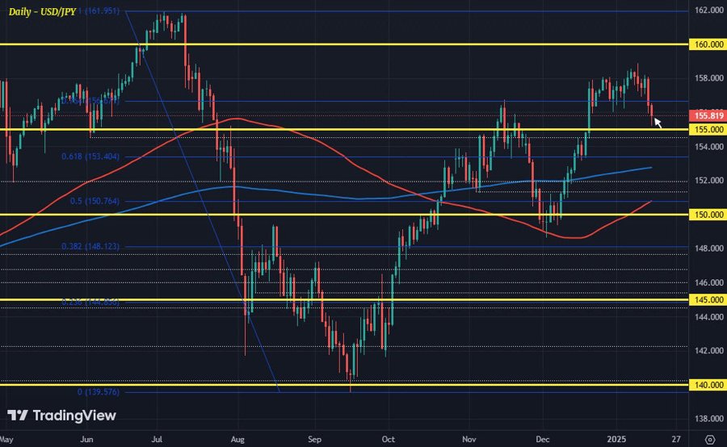Click the 'Aug' date axis label
Screen dimensions: 727x447
tap(237, 439)
